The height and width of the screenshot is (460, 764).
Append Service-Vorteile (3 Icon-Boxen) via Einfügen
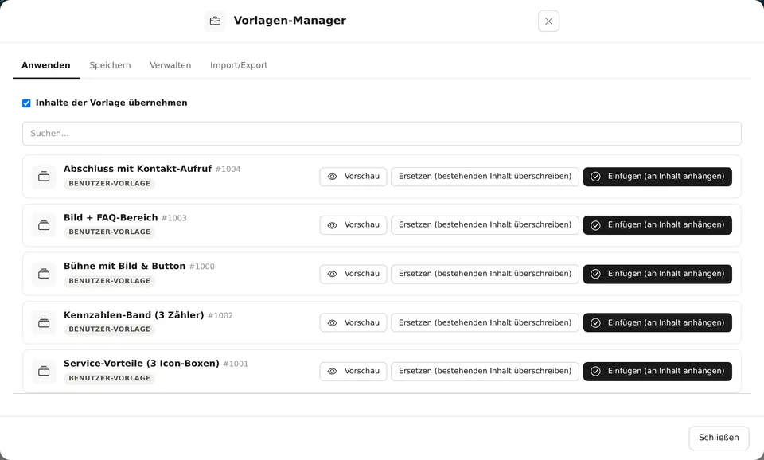(x=657, y=372)
